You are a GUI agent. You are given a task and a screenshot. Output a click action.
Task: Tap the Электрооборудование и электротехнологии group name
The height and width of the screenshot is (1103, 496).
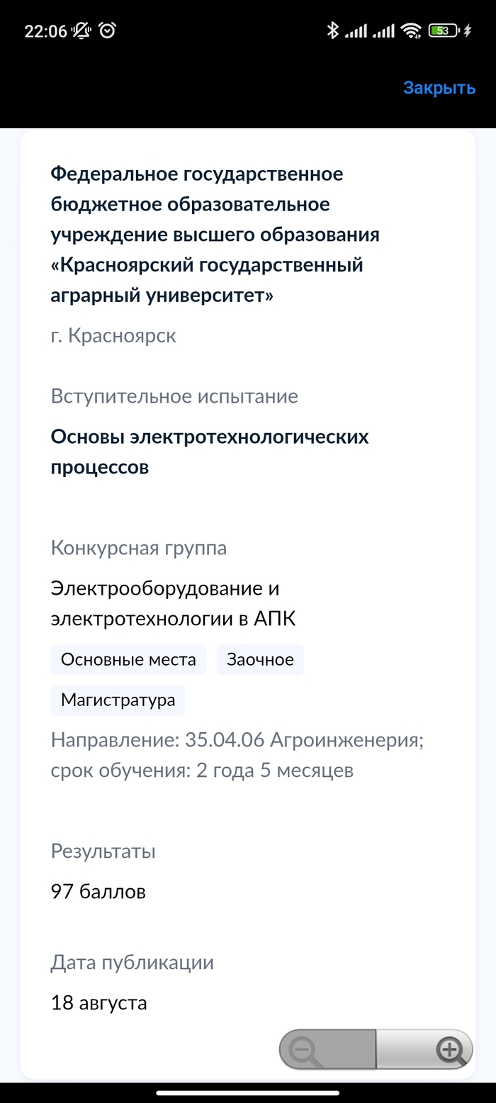[x=173, y=603]
